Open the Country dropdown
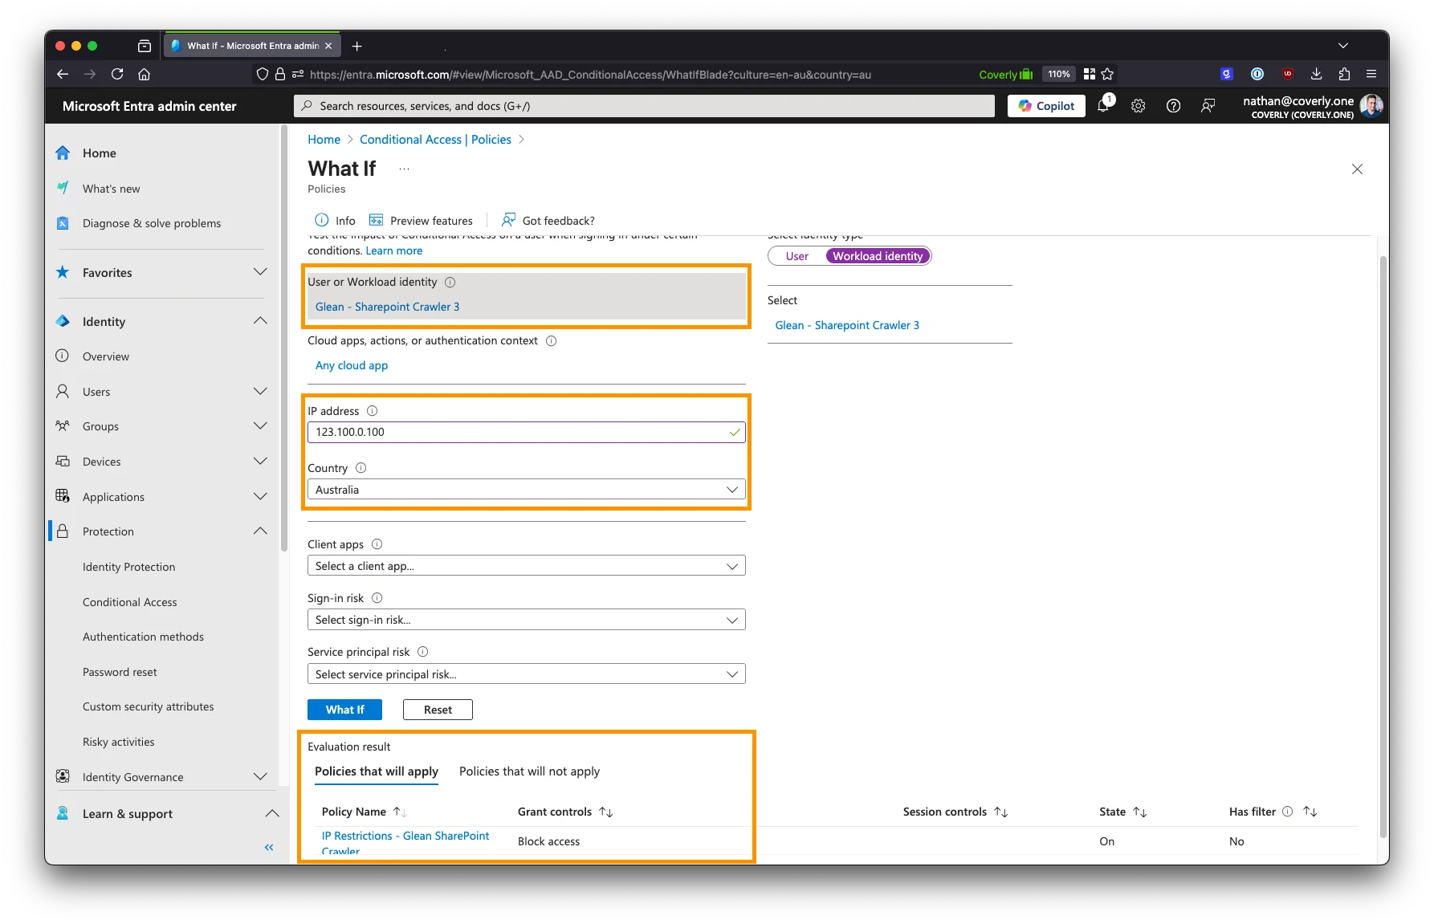 click(527, 489)
